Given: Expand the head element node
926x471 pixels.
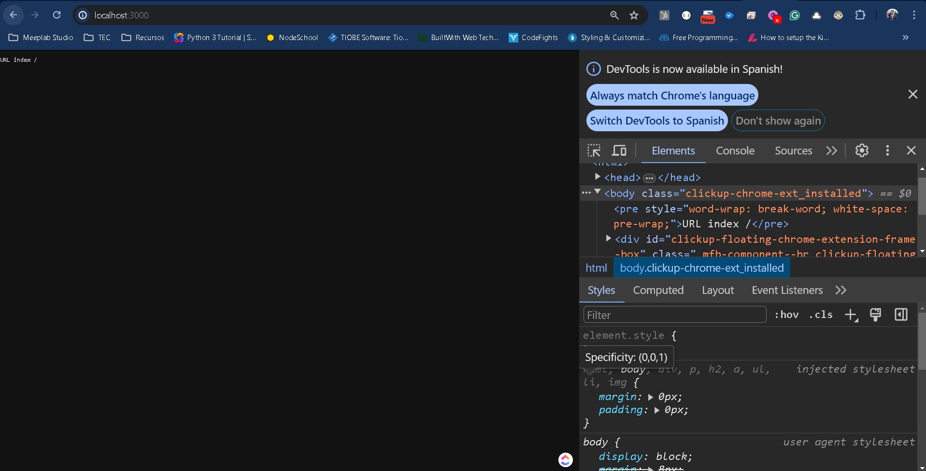Looking at the screenshot, I should pos(598,177).
